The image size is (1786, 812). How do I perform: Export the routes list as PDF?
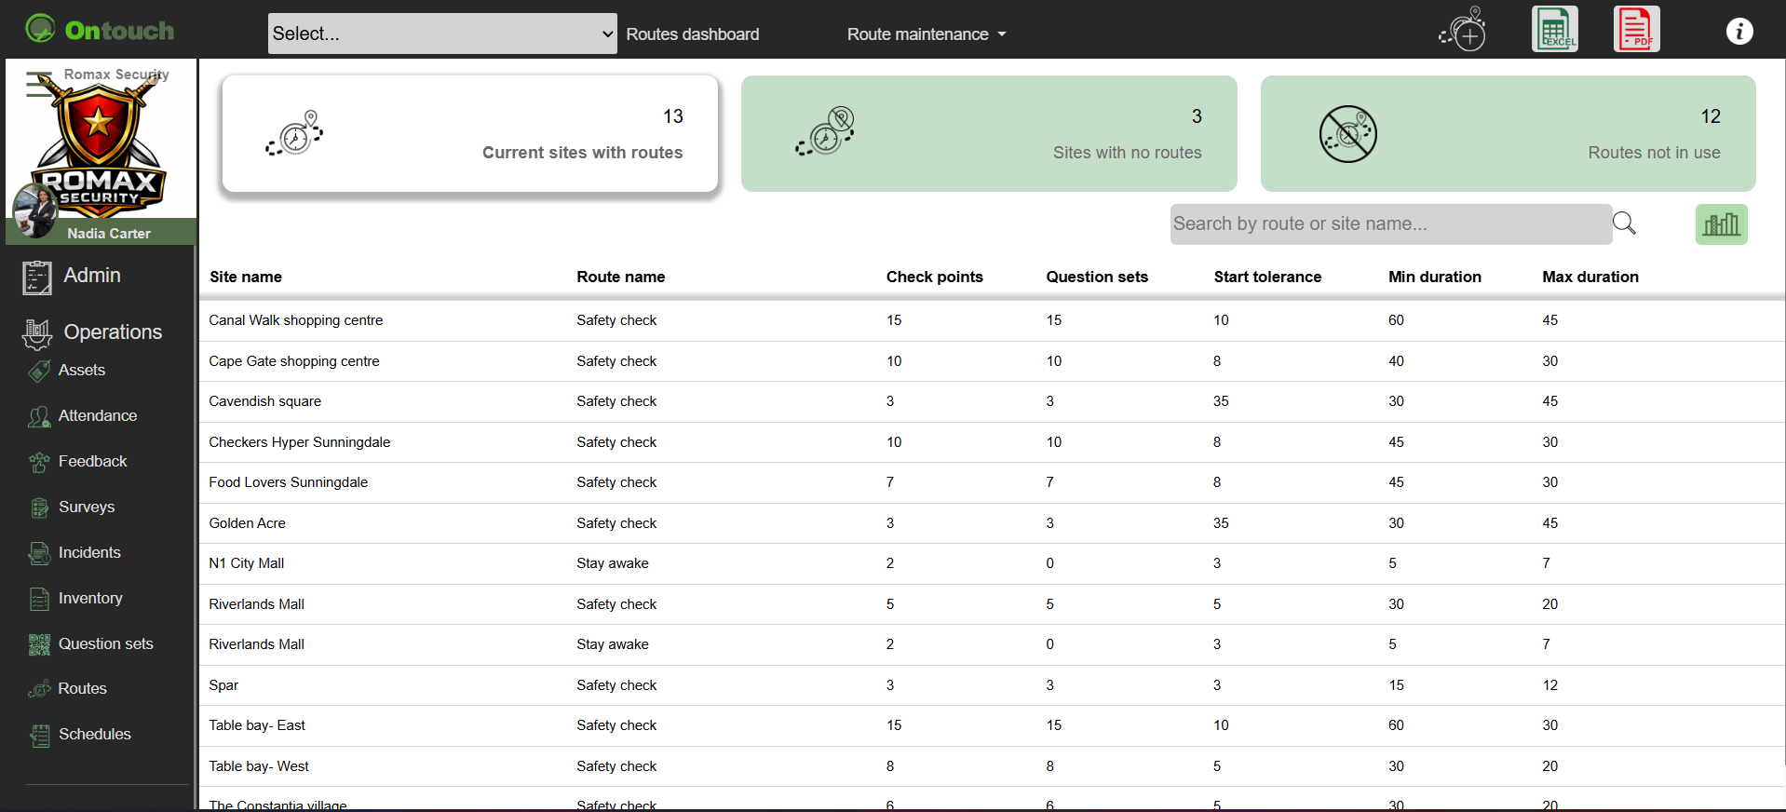[1636, 30]
